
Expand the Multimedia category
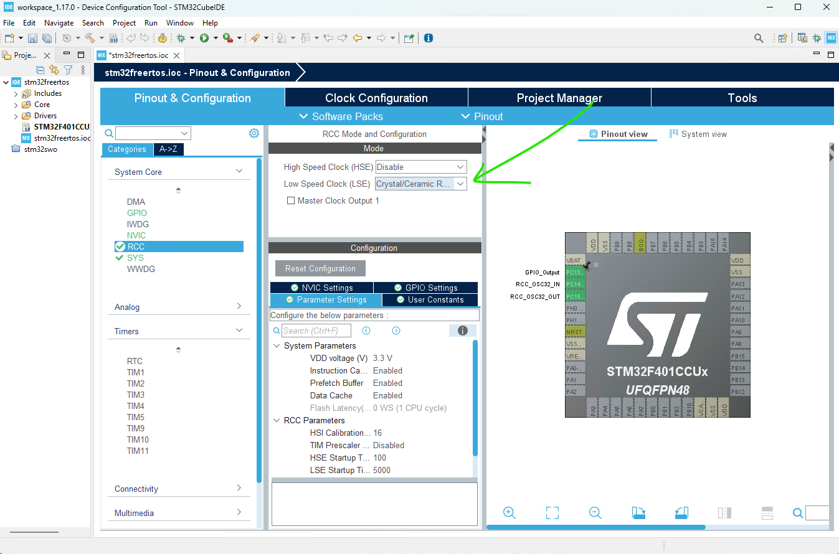point(239,512)
